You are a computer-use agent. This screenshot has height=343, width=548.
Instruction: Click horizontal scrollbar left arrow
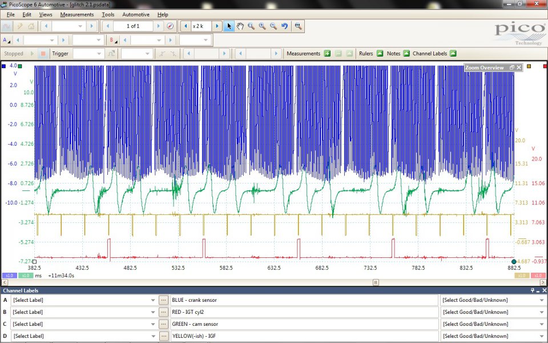pos(5,282)
